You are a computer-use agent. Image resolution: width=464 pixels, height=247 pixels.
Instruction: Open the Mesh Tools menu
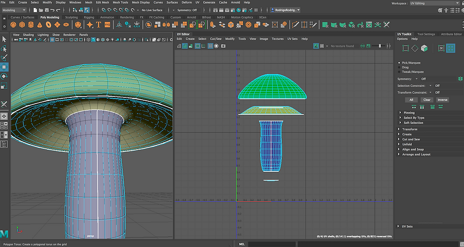coord(120,2)
